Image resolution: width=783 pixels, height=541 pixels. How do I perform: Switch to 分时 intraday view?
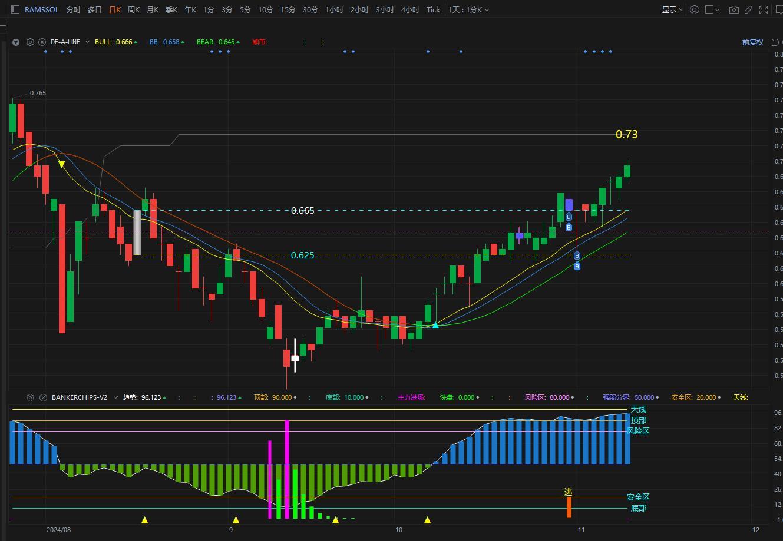tap(74, 9)
